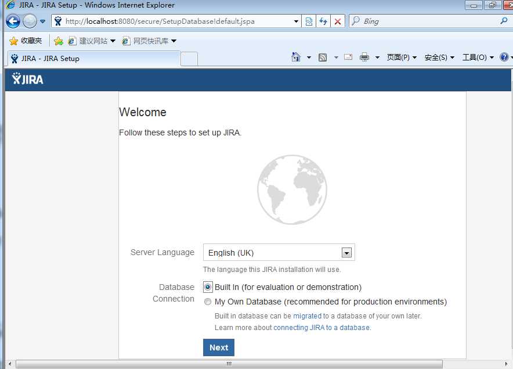
Task: Click the Read Mail icon
Action: [x=348, y=58]
